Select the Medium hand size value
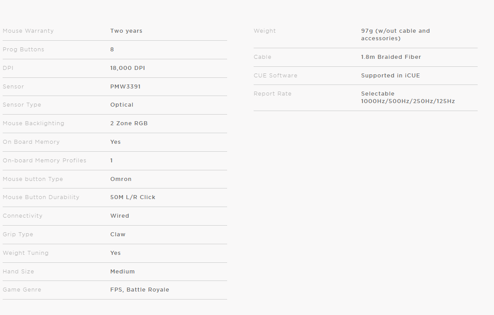 (x=122, y=272)
